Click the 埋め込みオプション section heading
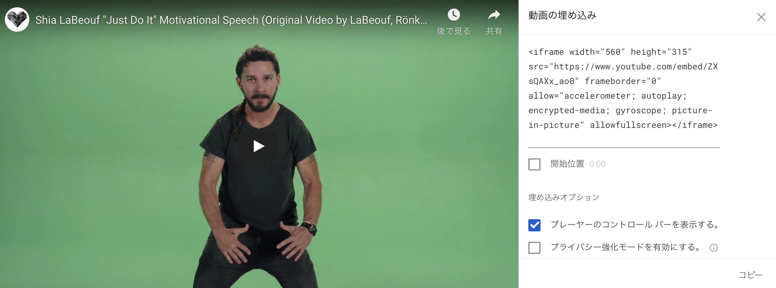Image resolution: width=776 pixels, height=288 pixels. [x=564, y=197]
